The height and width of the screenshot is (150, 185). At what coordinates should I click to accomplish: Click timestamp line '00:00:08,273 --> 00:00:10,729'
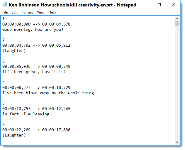[x=36, y=88]
